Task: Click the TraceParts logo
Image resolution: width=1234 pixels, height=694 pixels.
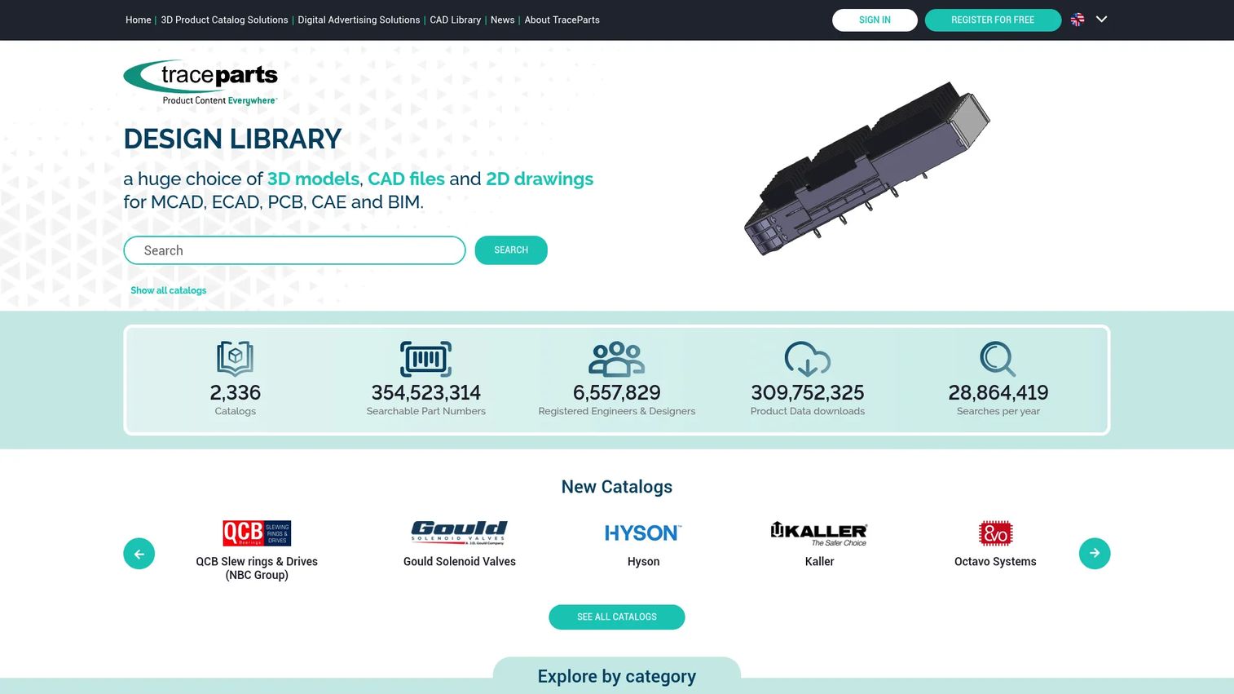Action: point(201,82)
